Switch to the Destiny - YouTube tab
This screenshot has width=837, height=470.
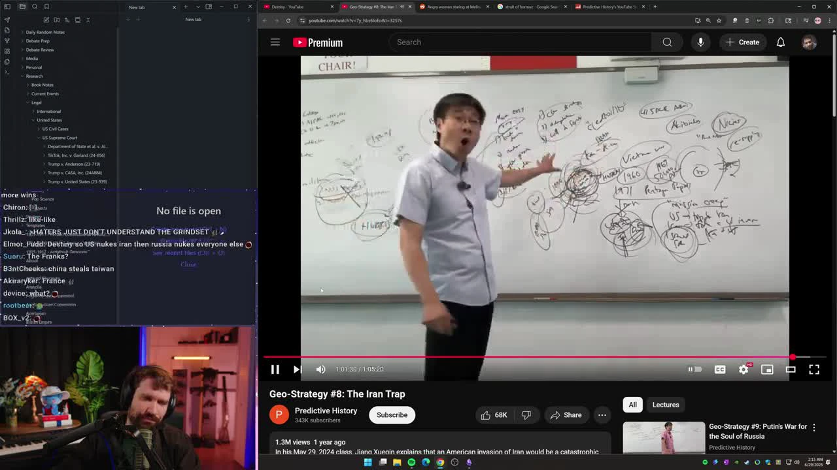pyautogui.click(x=298, y=7)
